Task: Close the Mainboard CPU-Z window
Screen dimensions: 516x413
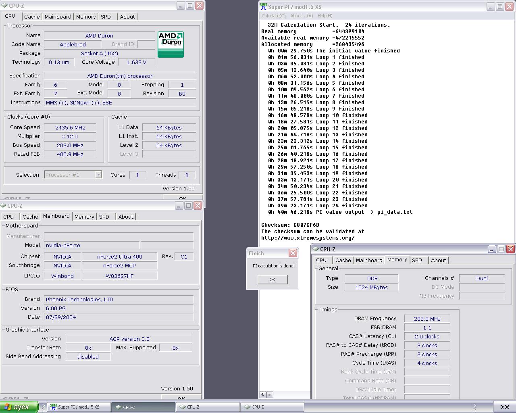Action: (x=198, y=206)
